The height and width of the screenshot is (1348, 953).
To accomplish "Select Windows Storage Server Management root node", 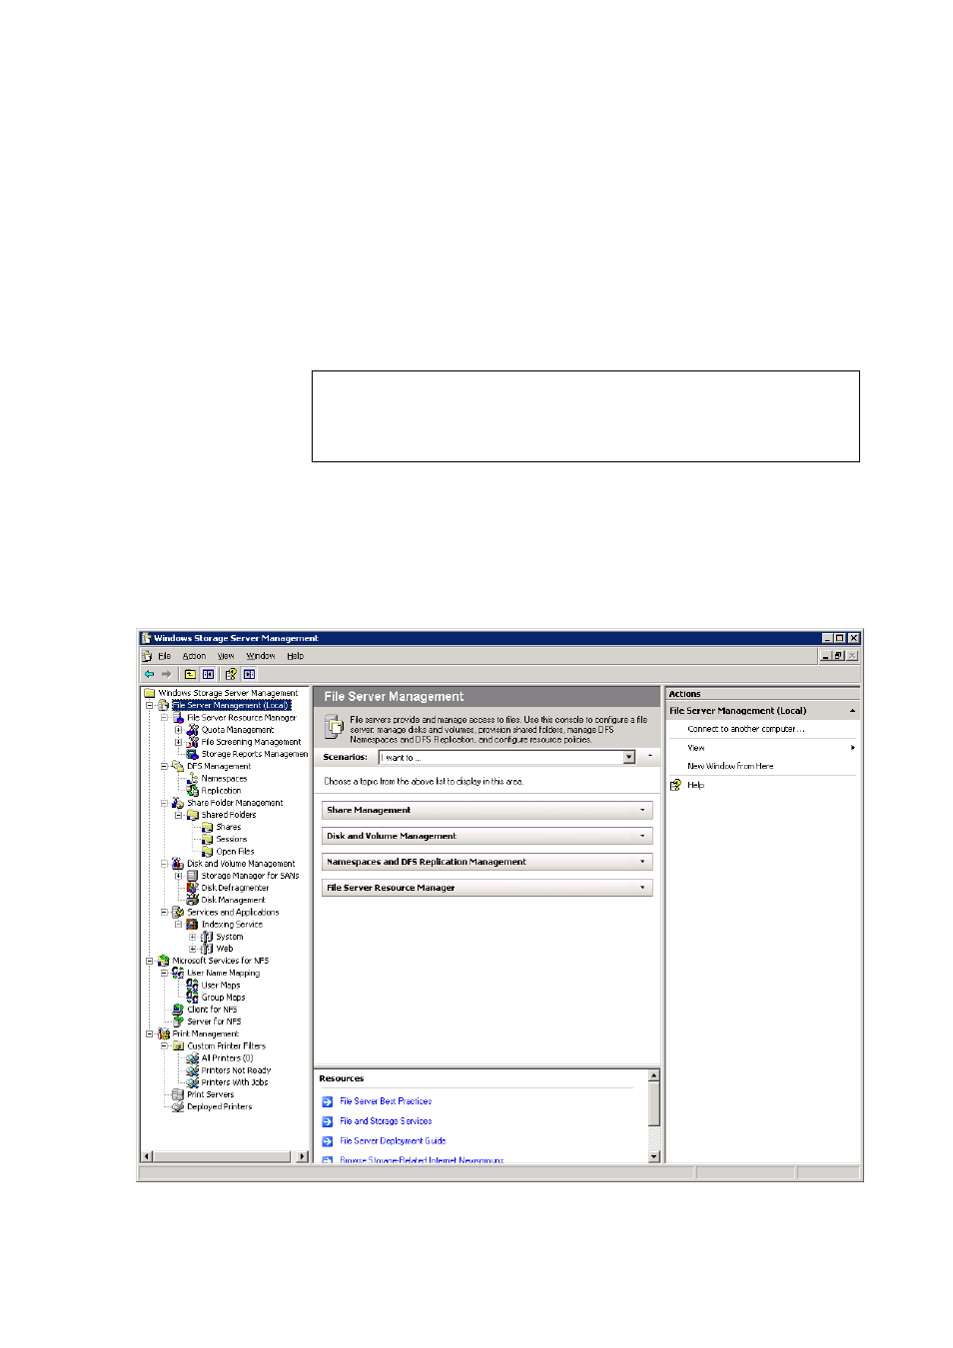I will [228, 693].
